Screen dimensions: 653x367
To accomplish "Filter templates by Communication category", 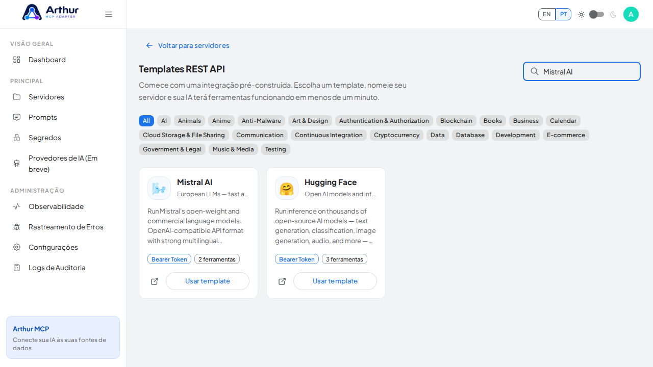I will coord(260,135).
